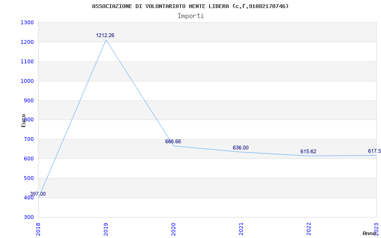Click the 'Anno' x-axis title
This screenshot has width=381, height=238.
tap(369, 233)
